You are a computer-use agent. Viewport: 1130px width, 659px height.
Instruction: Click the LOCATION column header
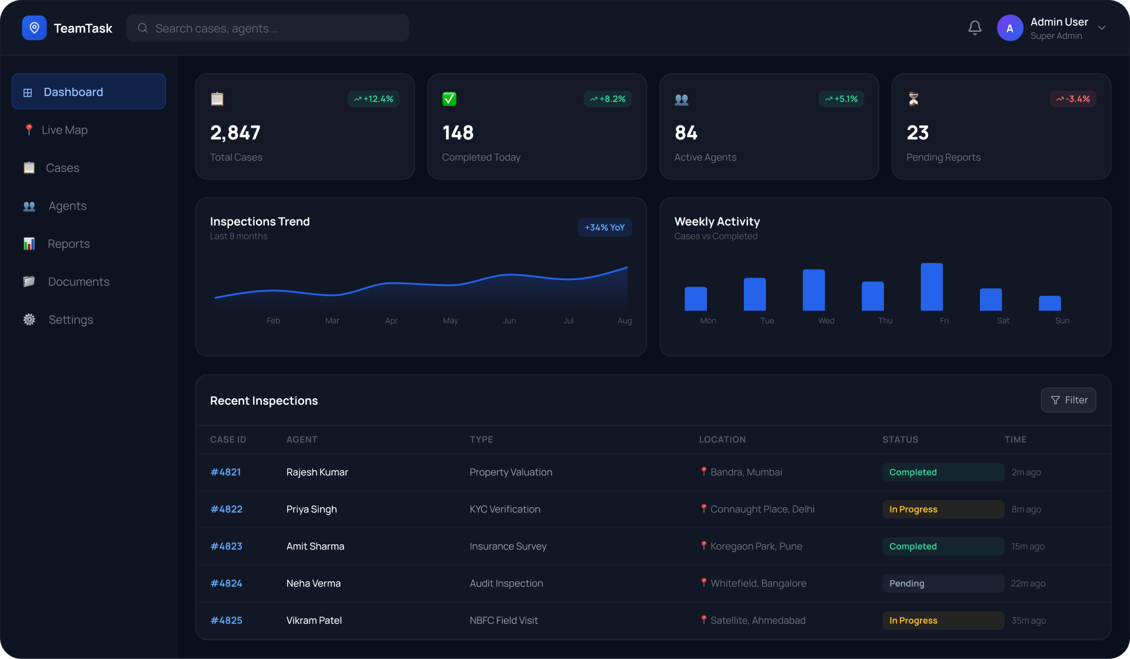coord(722,440)
